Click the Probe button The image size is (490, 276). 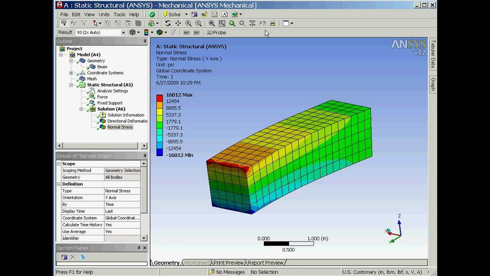216,33
